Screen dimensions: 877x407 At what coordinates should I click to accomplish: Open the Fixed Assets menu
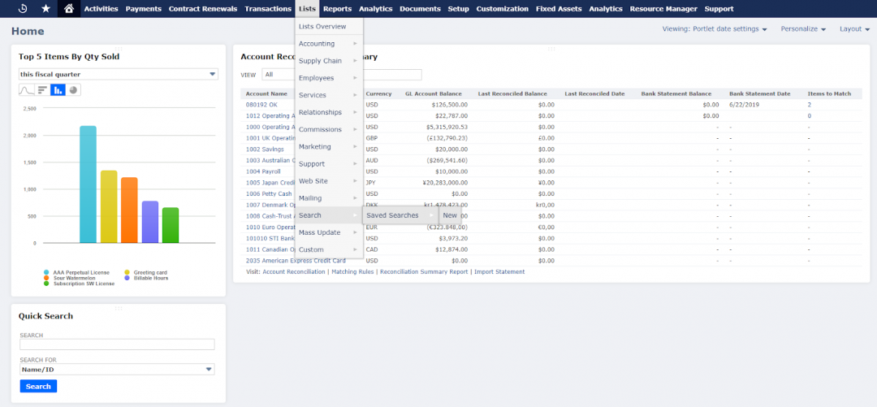(559, 8)
